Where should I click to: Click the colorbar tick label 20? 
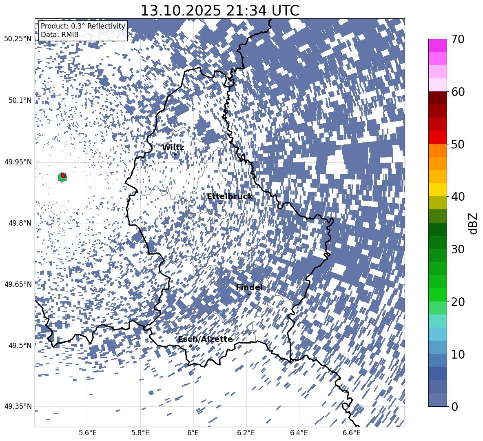click(458, 302)
